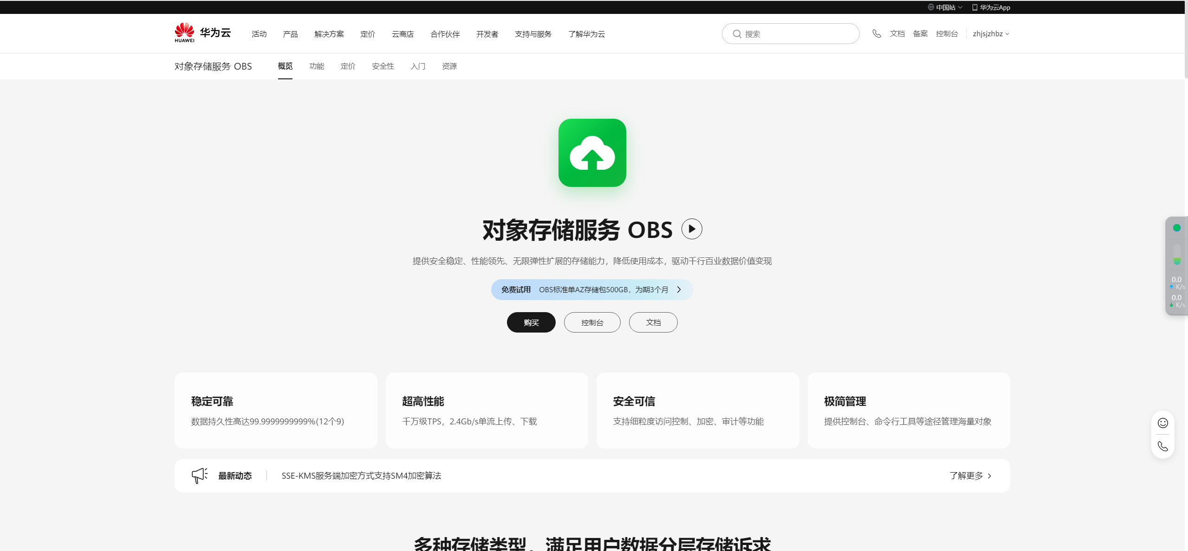This screenshot has width=1188, height=551.
Task: Switch to the 功能 tab
Action: click(x=317, y=66)
